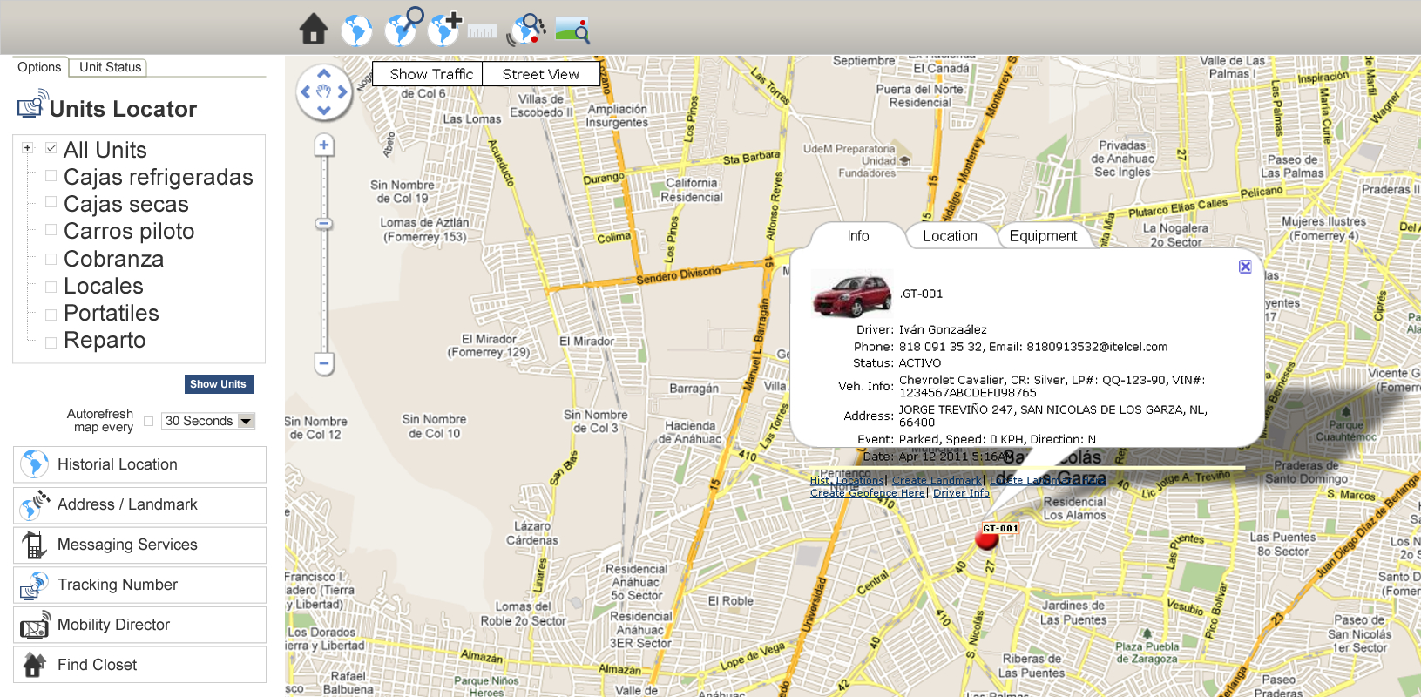1421x697 pixels.
Task: Enable the Autorefresh map checkbox
Action: [x=149, y=421]
